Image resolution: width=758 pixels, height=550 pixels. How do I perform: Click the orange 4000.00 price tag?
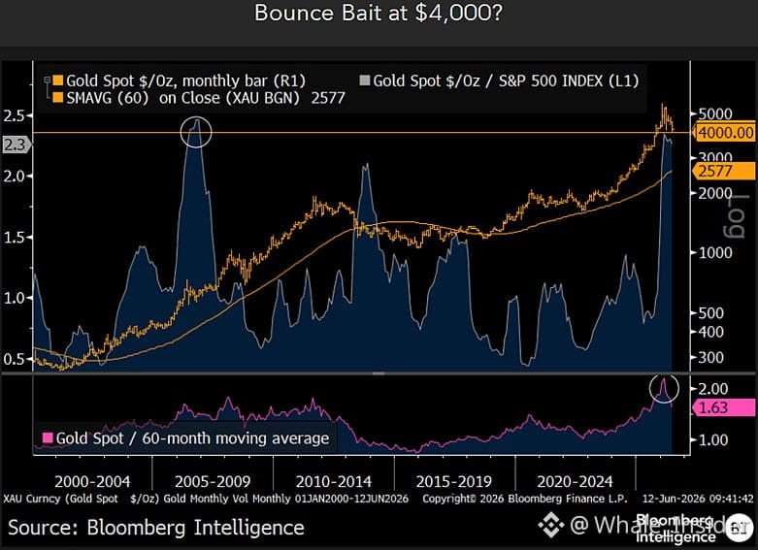coord(725,133)
